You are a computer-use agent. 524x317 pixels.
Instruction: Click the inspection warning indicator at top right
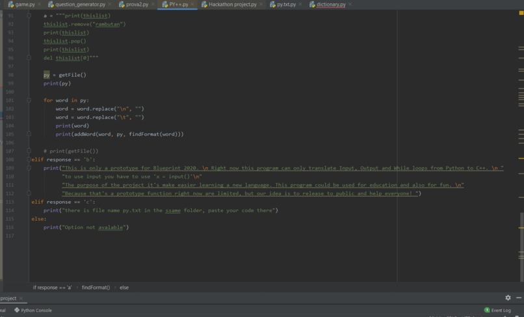[521, 13]
